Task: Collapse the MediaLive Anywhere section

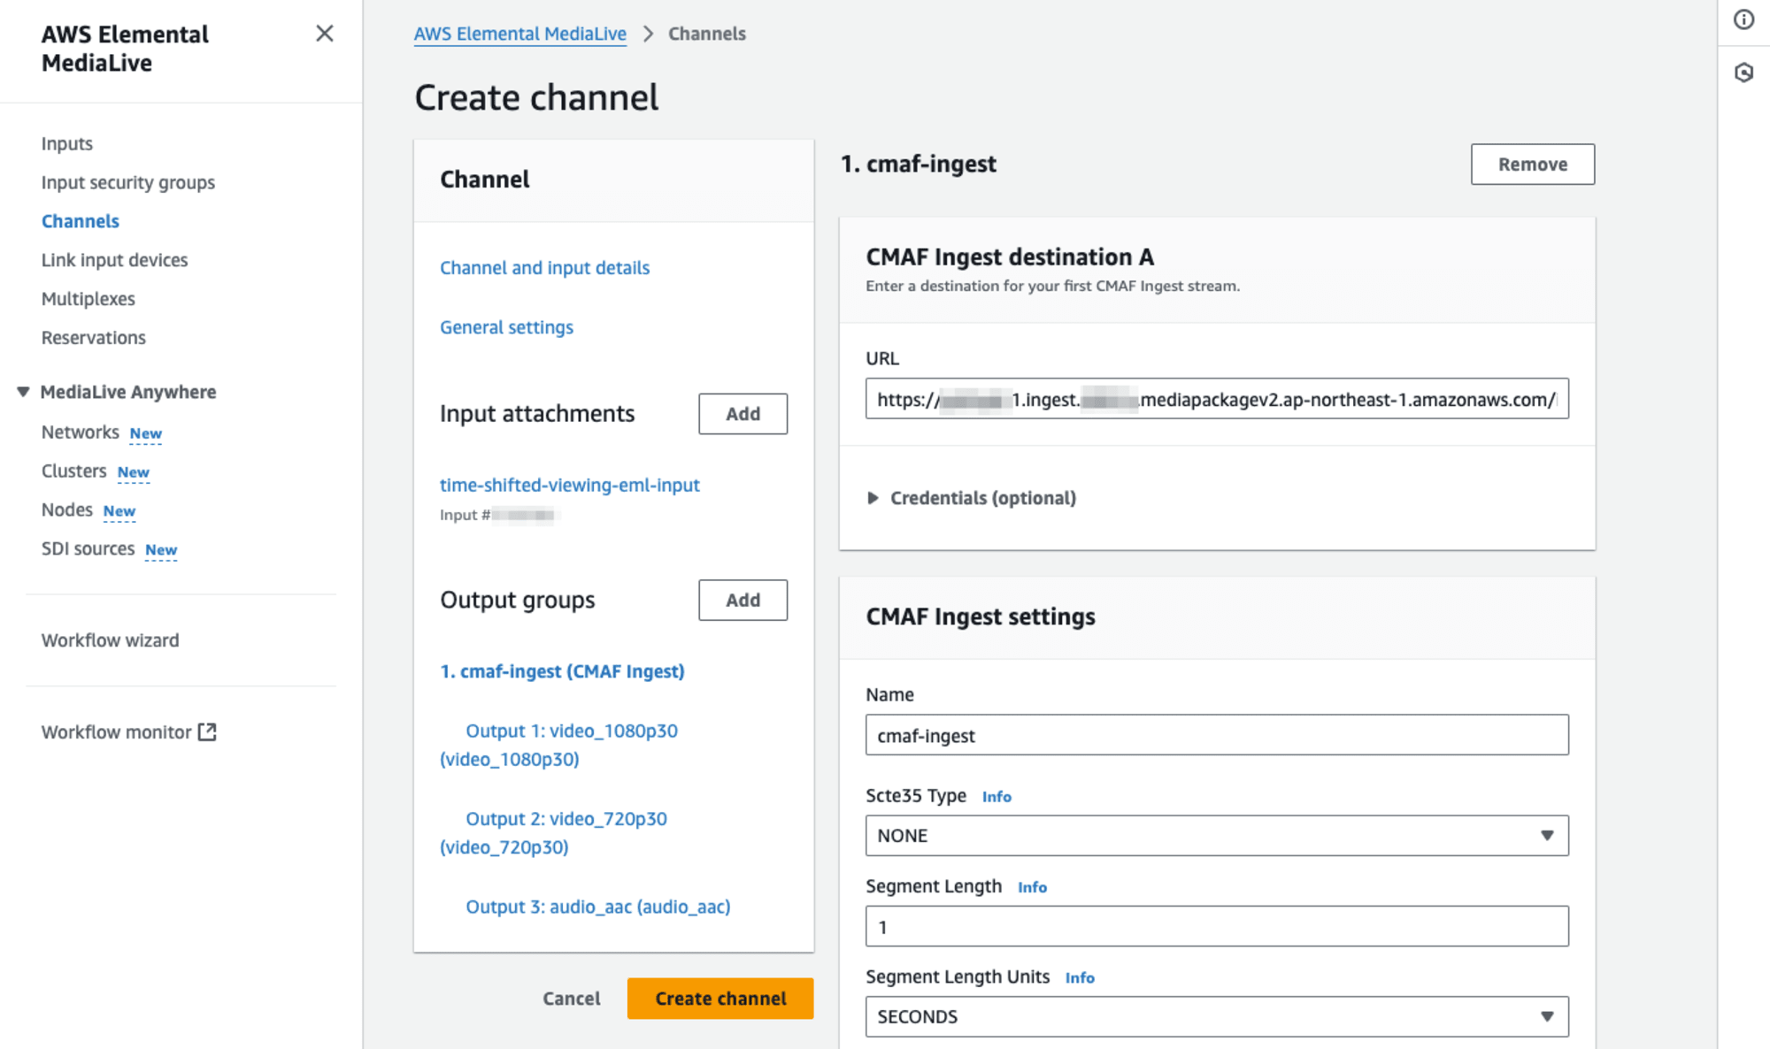Action: [23, 392]
